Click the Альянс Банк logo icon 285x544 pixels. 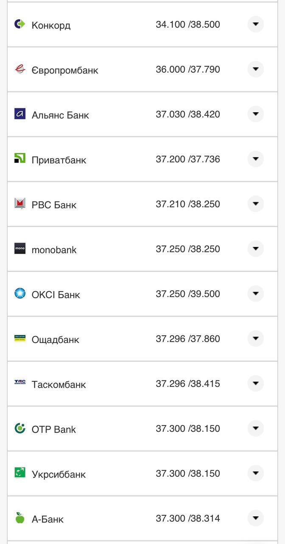[20, 114]
